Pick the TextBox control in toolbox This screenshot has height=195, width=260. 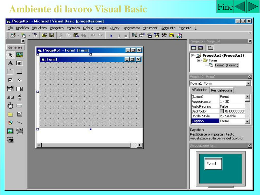[x=19, y=63]
